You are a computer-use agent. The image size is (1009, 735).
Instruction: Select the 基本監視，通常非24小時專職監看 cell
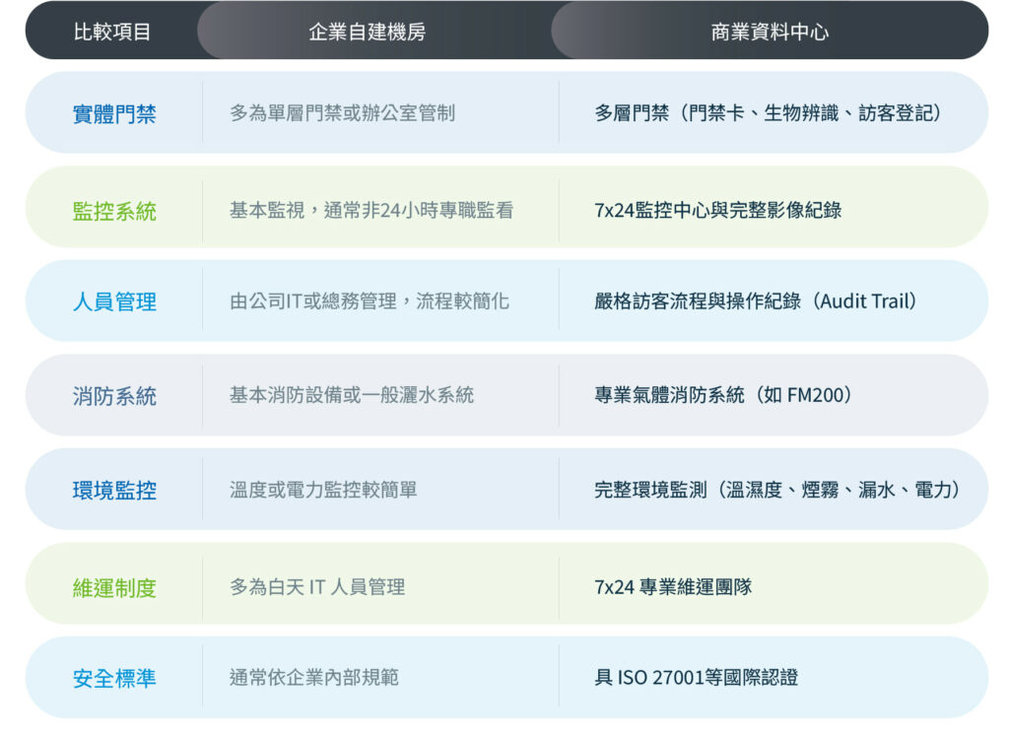click(x=371, y=210)
